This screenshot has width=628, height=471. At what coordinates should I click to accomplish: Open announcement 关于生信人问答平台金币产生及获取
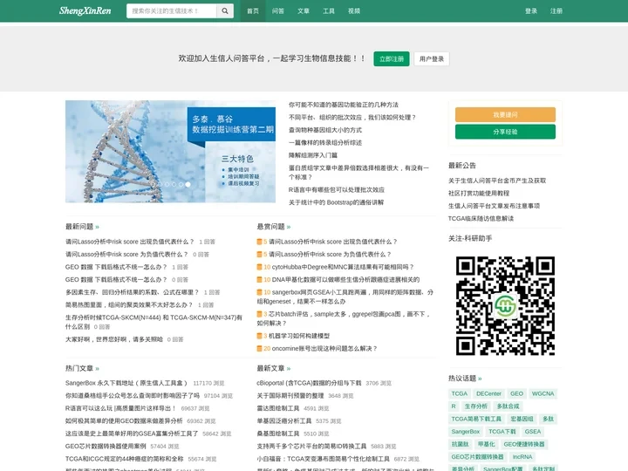pyautogui.click(x=497, y=181)
